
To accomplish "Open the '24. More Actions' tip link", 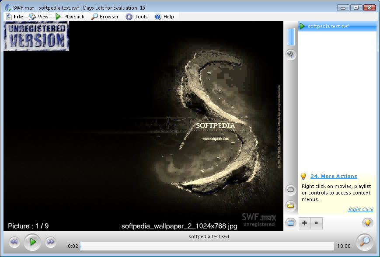I will pos(334,176).
